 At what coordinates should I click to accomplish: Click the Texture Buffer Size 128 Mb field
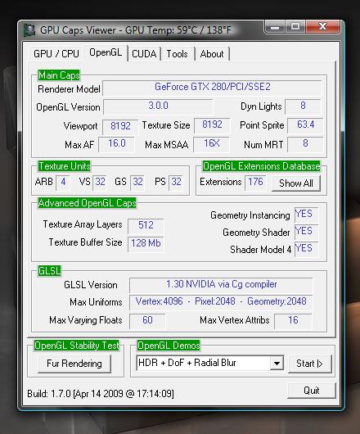point(146,243)
